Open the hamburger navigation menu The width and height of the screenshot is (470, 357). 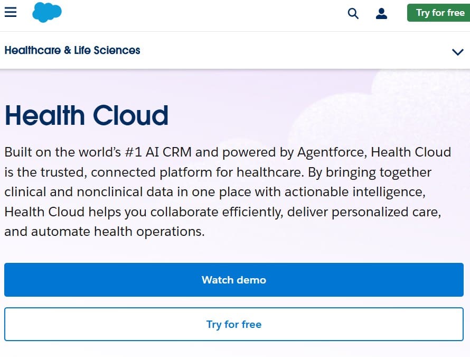click(x=11, y=12)
